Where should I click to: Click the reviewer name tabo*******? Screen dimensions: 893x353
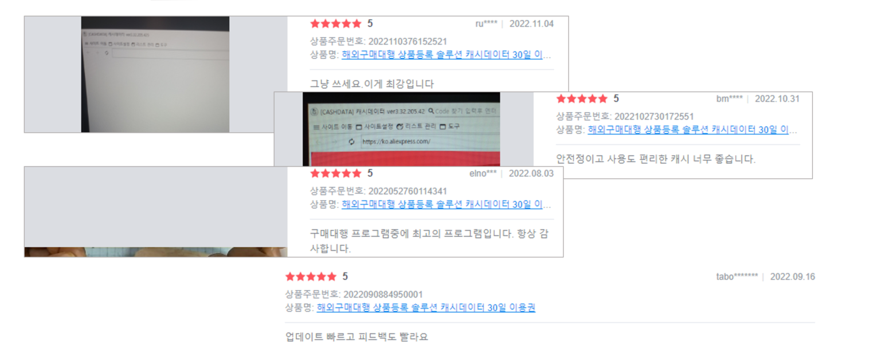737,277
